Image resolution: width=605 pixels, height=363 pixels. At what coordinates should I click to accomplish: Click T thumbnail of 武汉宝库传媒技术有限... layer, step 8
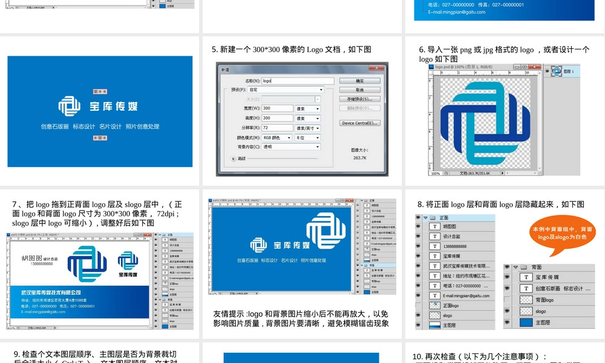(434, 266)
